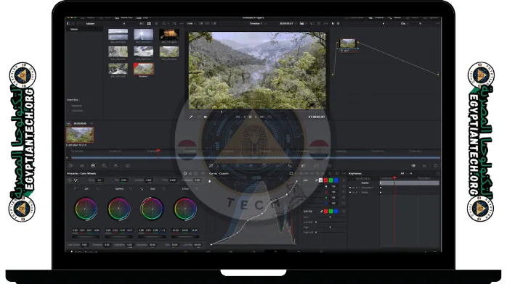The width and height of the screenshot is (507, 284).
Task: Click the Tint value field
Action: pyautogui.click(x=123, y=180)
